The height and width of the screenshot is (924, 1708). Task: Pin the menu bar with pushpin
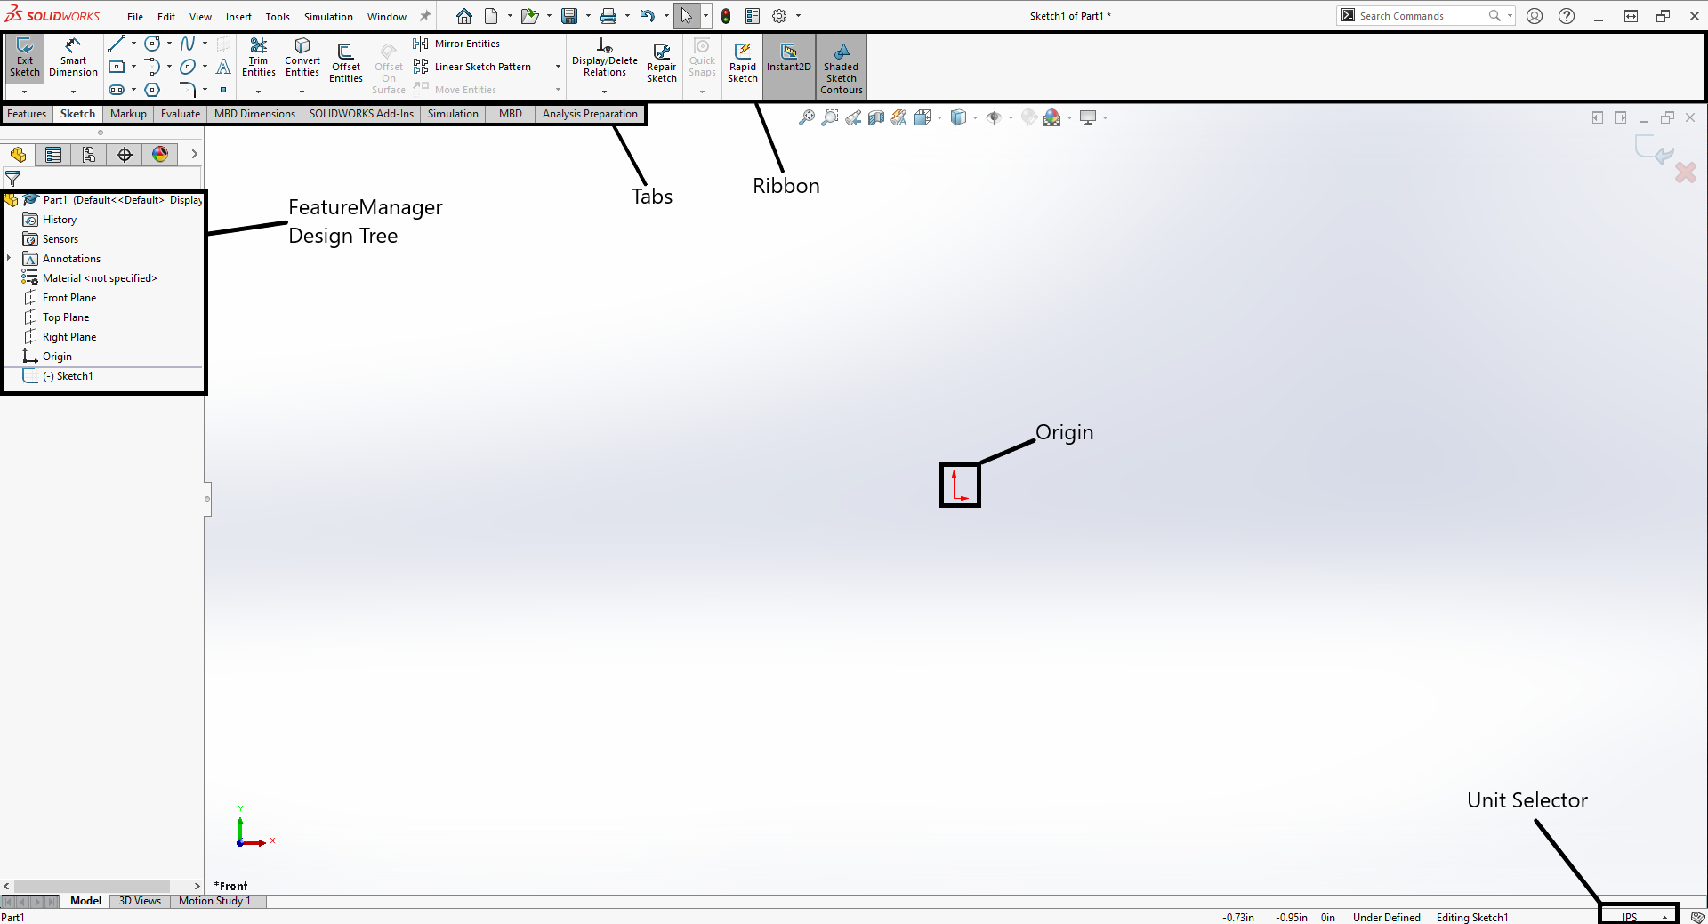[425, 16]
